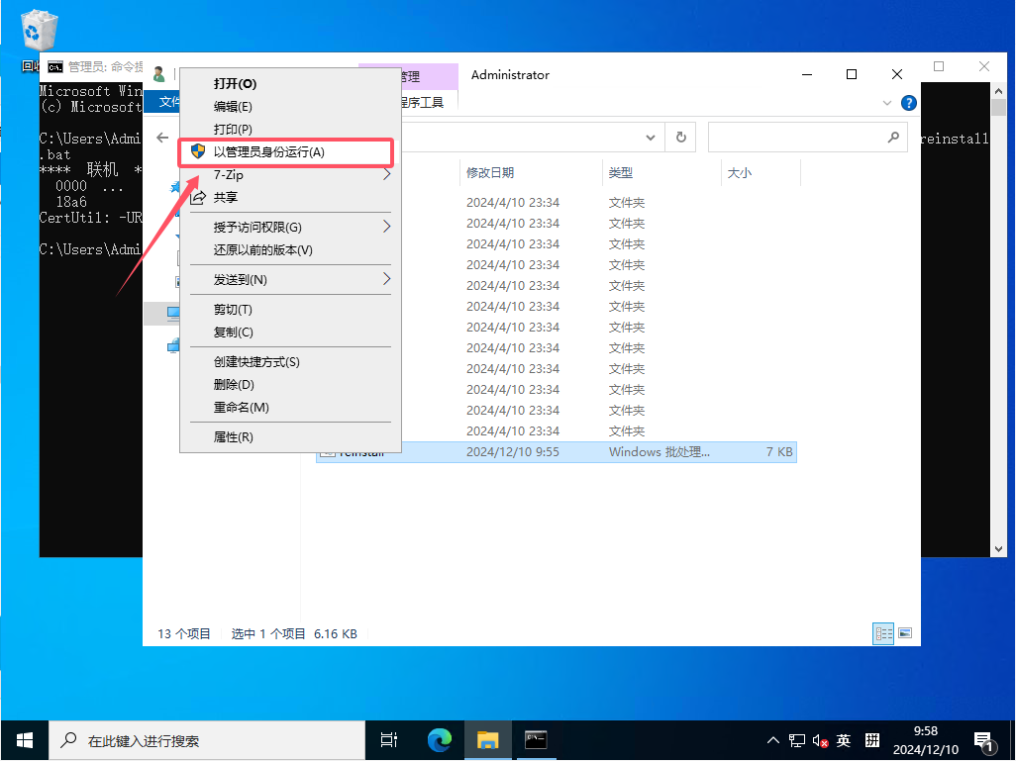Screen dimensions: 1016x761
Task: Click Explorer title bar user icon
Action: [x=158, y=74]
